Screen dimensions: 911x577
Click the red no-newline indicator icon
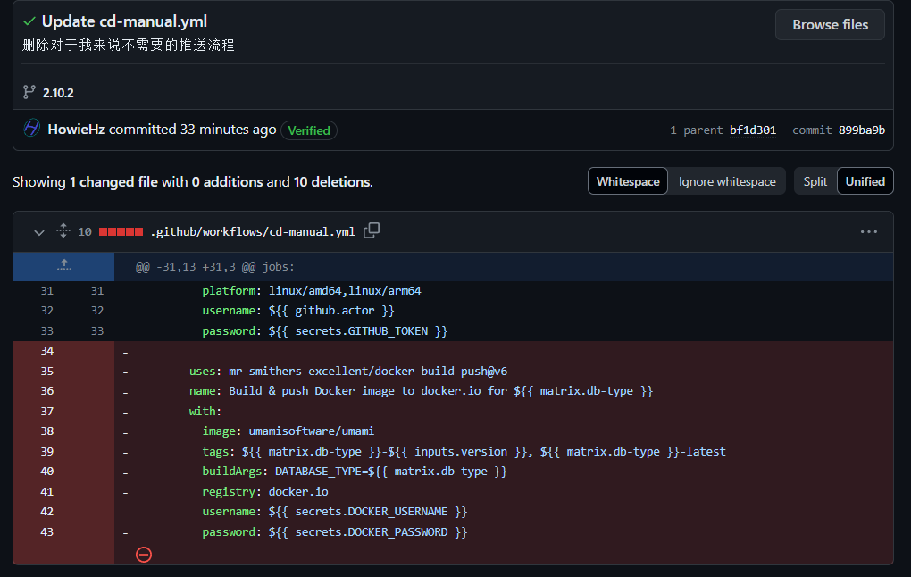(144, 555)
